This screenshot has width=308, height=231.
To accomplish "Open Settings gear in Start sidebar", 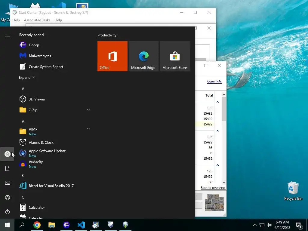I will (x=7, y=197).
